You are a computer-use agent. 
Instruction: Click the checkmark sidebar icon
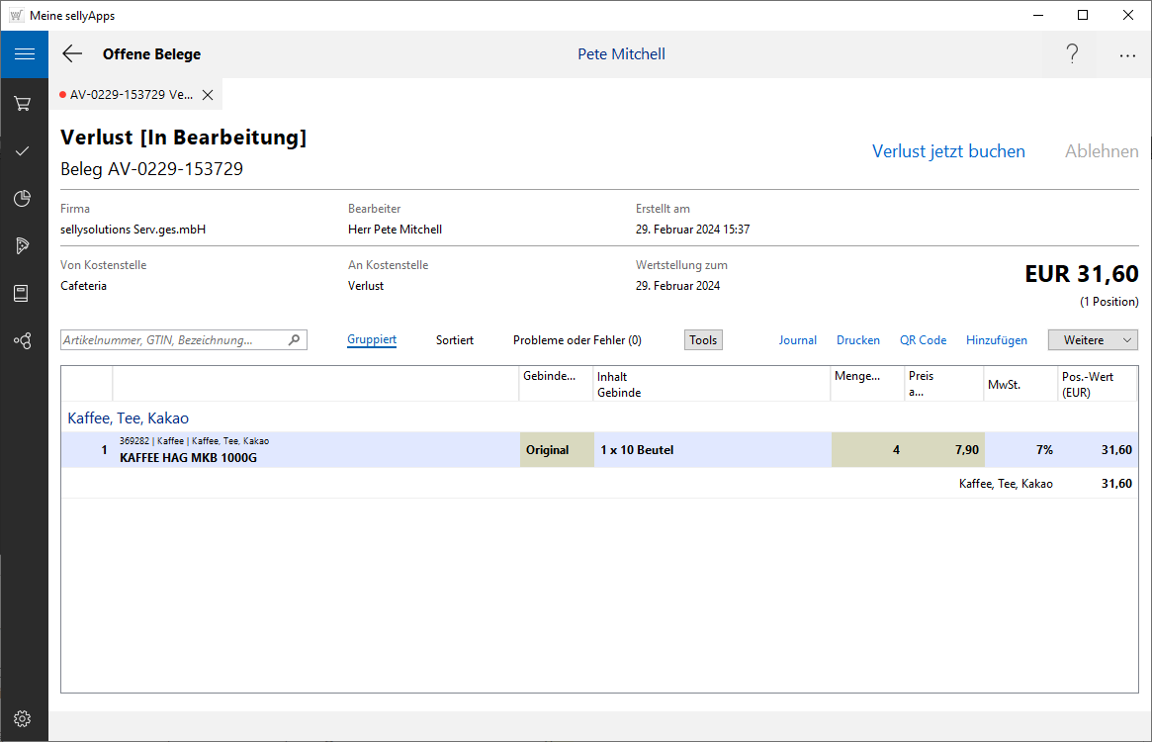[23, 150]
